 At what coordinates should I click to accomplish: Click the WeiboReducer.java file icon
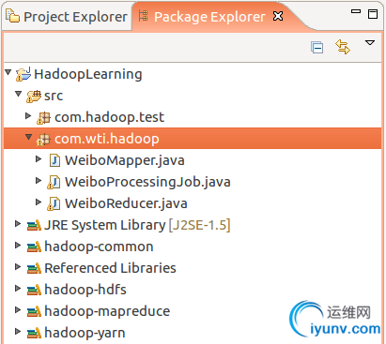(x=54, y=203)
